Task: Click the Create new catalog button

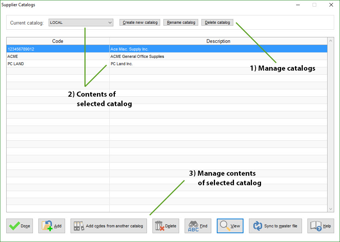Action: tap(140, 22)
